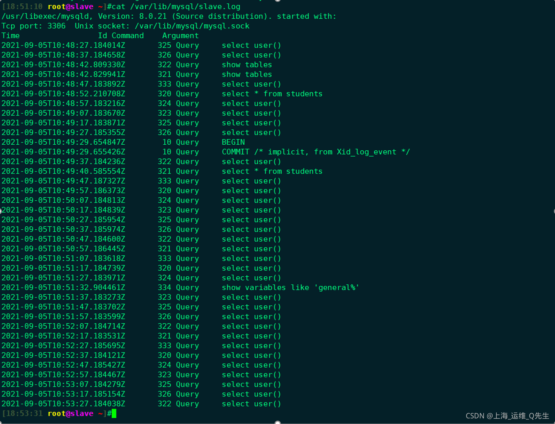Click timestamp 2021-09-05T10:48:37.184658Z
Image resolution: width=555 pixels, height=424 pixels.
click(63, 55)
